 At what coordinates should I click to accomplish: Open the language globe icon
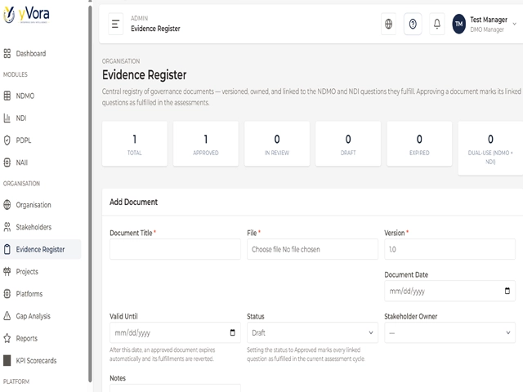pos(389,24)
